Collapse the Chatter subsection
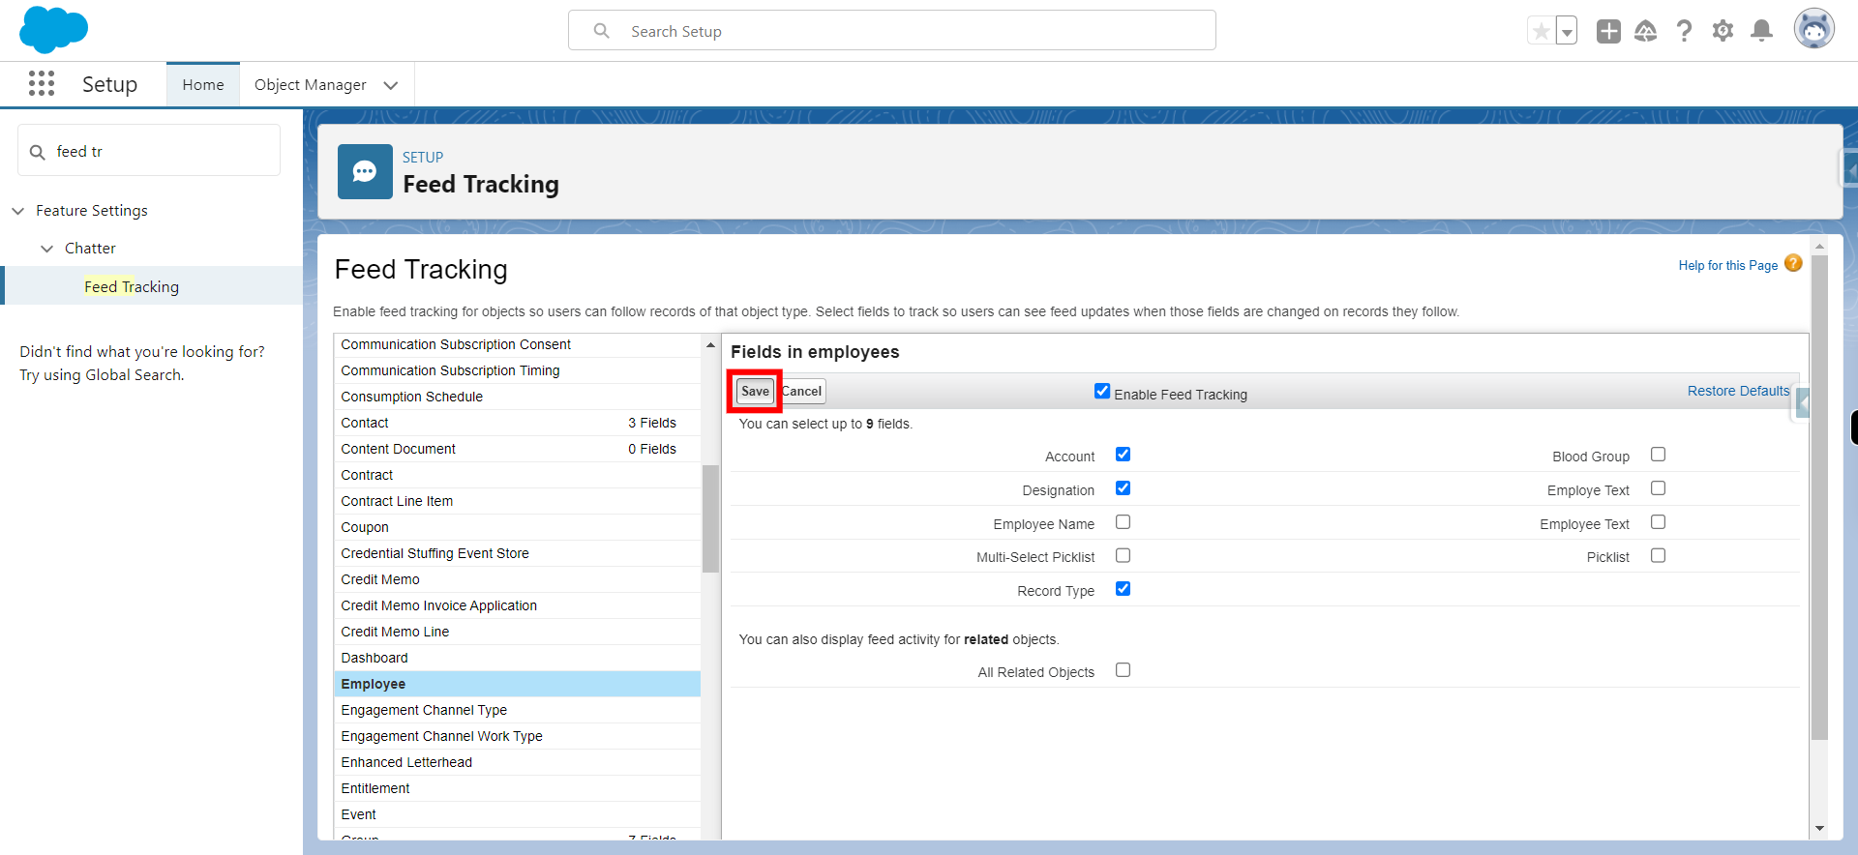The height and width of the screenshot is (855, 1858). (x=47, y=249)
